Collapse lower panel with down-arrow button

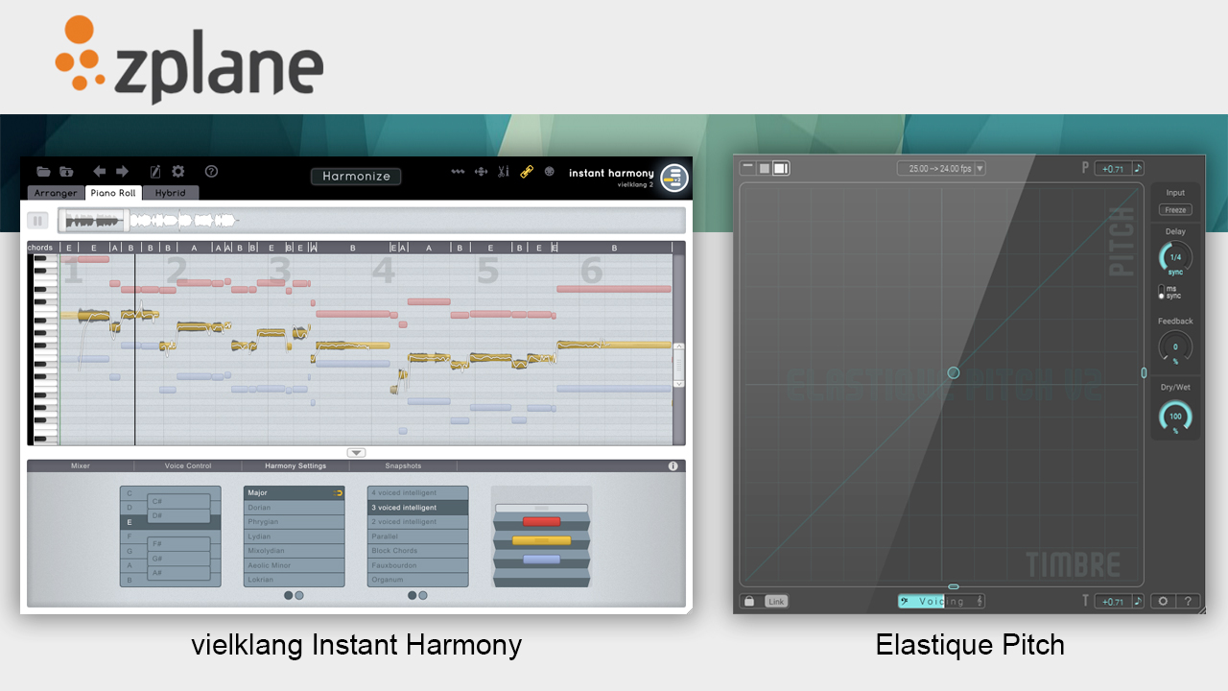tap(357, 453)
